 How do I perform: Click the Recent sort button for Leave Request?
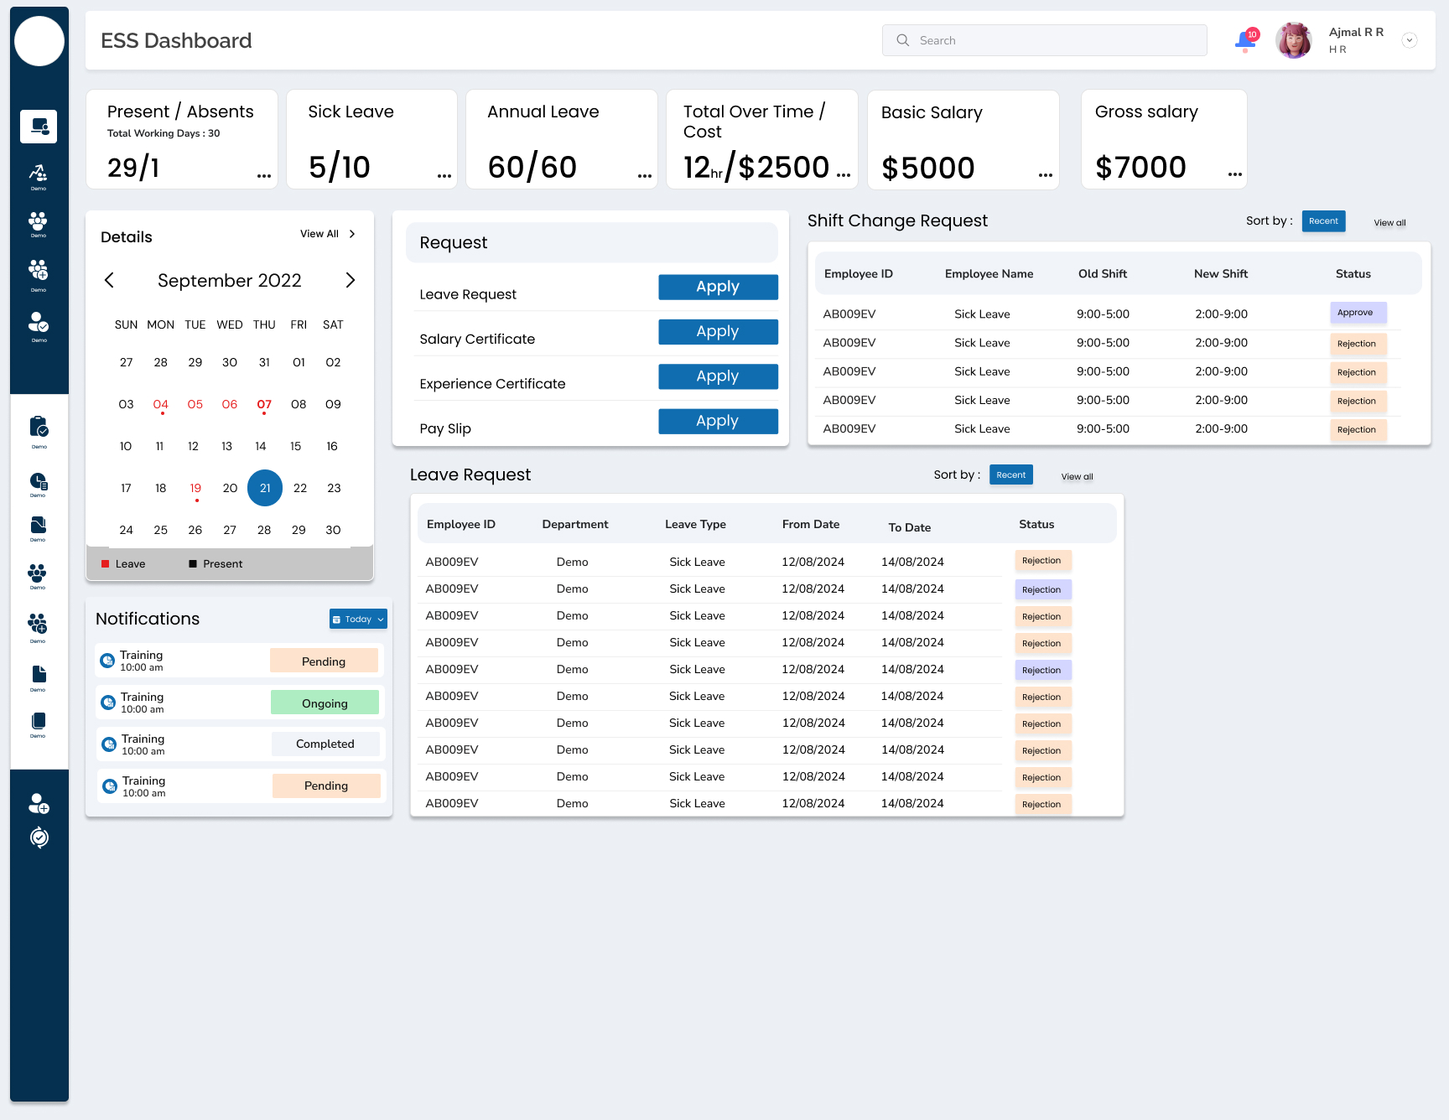(1011, 474)
